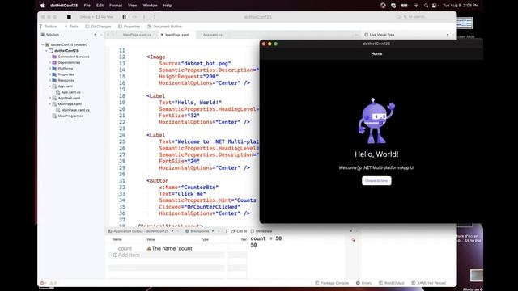Screen dimensions: 518x291
Task: Expand the Properties folder in solution tree
Action: click(50, 74)
